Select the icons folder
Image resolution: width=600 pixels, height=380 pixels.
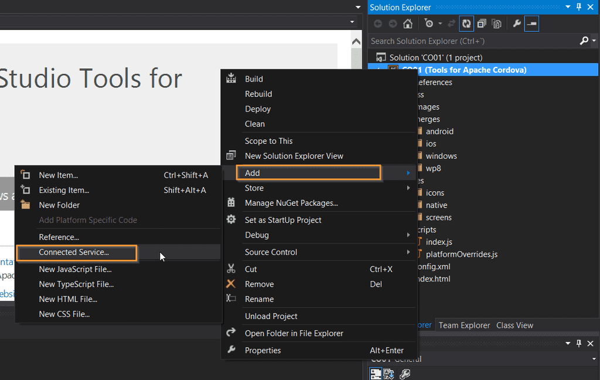coord(435,193)
